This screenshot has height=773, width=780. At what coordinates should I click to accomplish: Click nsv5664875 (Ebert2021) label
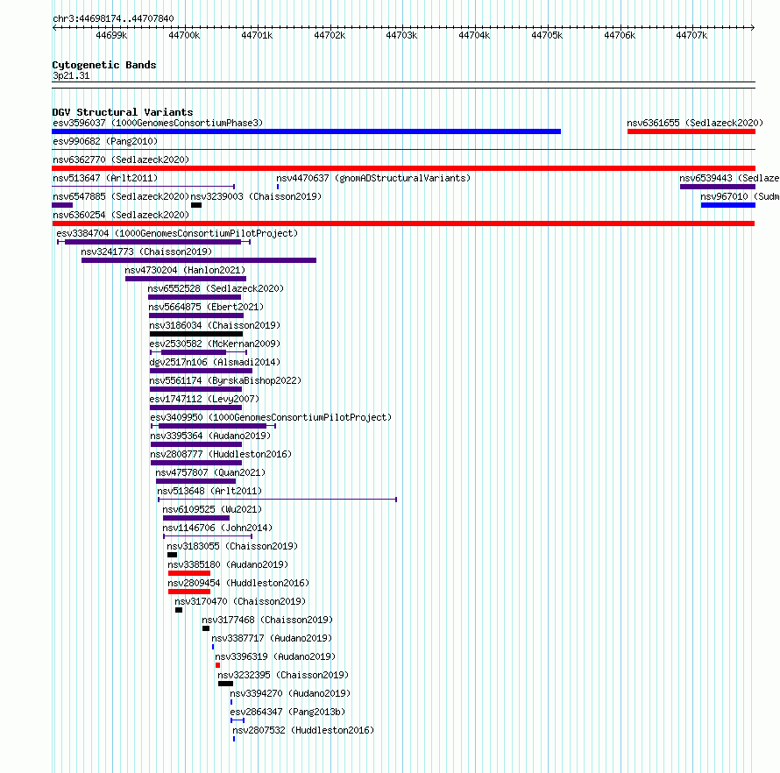pyautogui.click(x=206, y=307)
